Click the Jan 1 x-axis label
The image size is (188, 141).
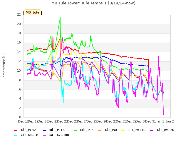160,121
